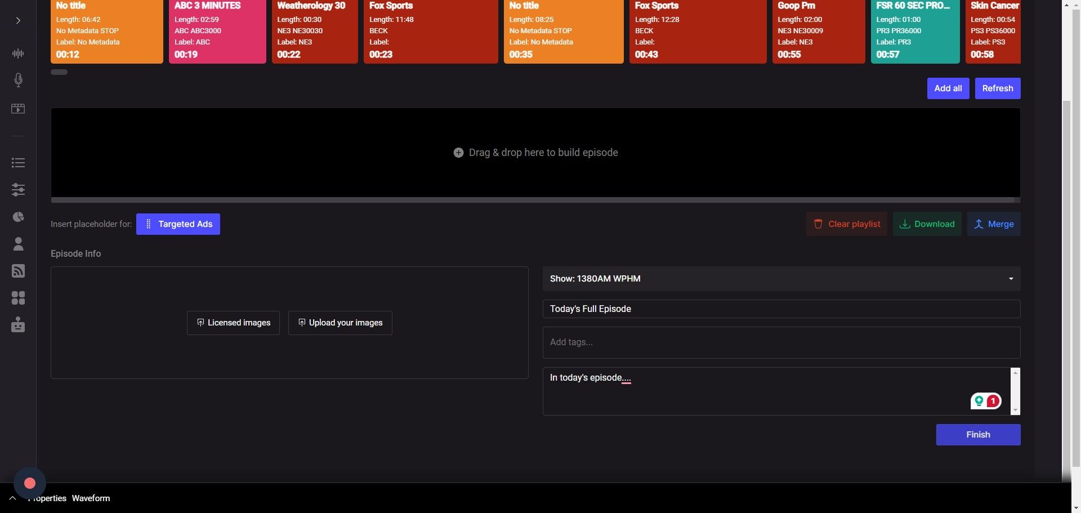This screenshot has width=1081, height=513.
Task: Expand the left sidebar with the chevron arrow
Action: [18, 21]
